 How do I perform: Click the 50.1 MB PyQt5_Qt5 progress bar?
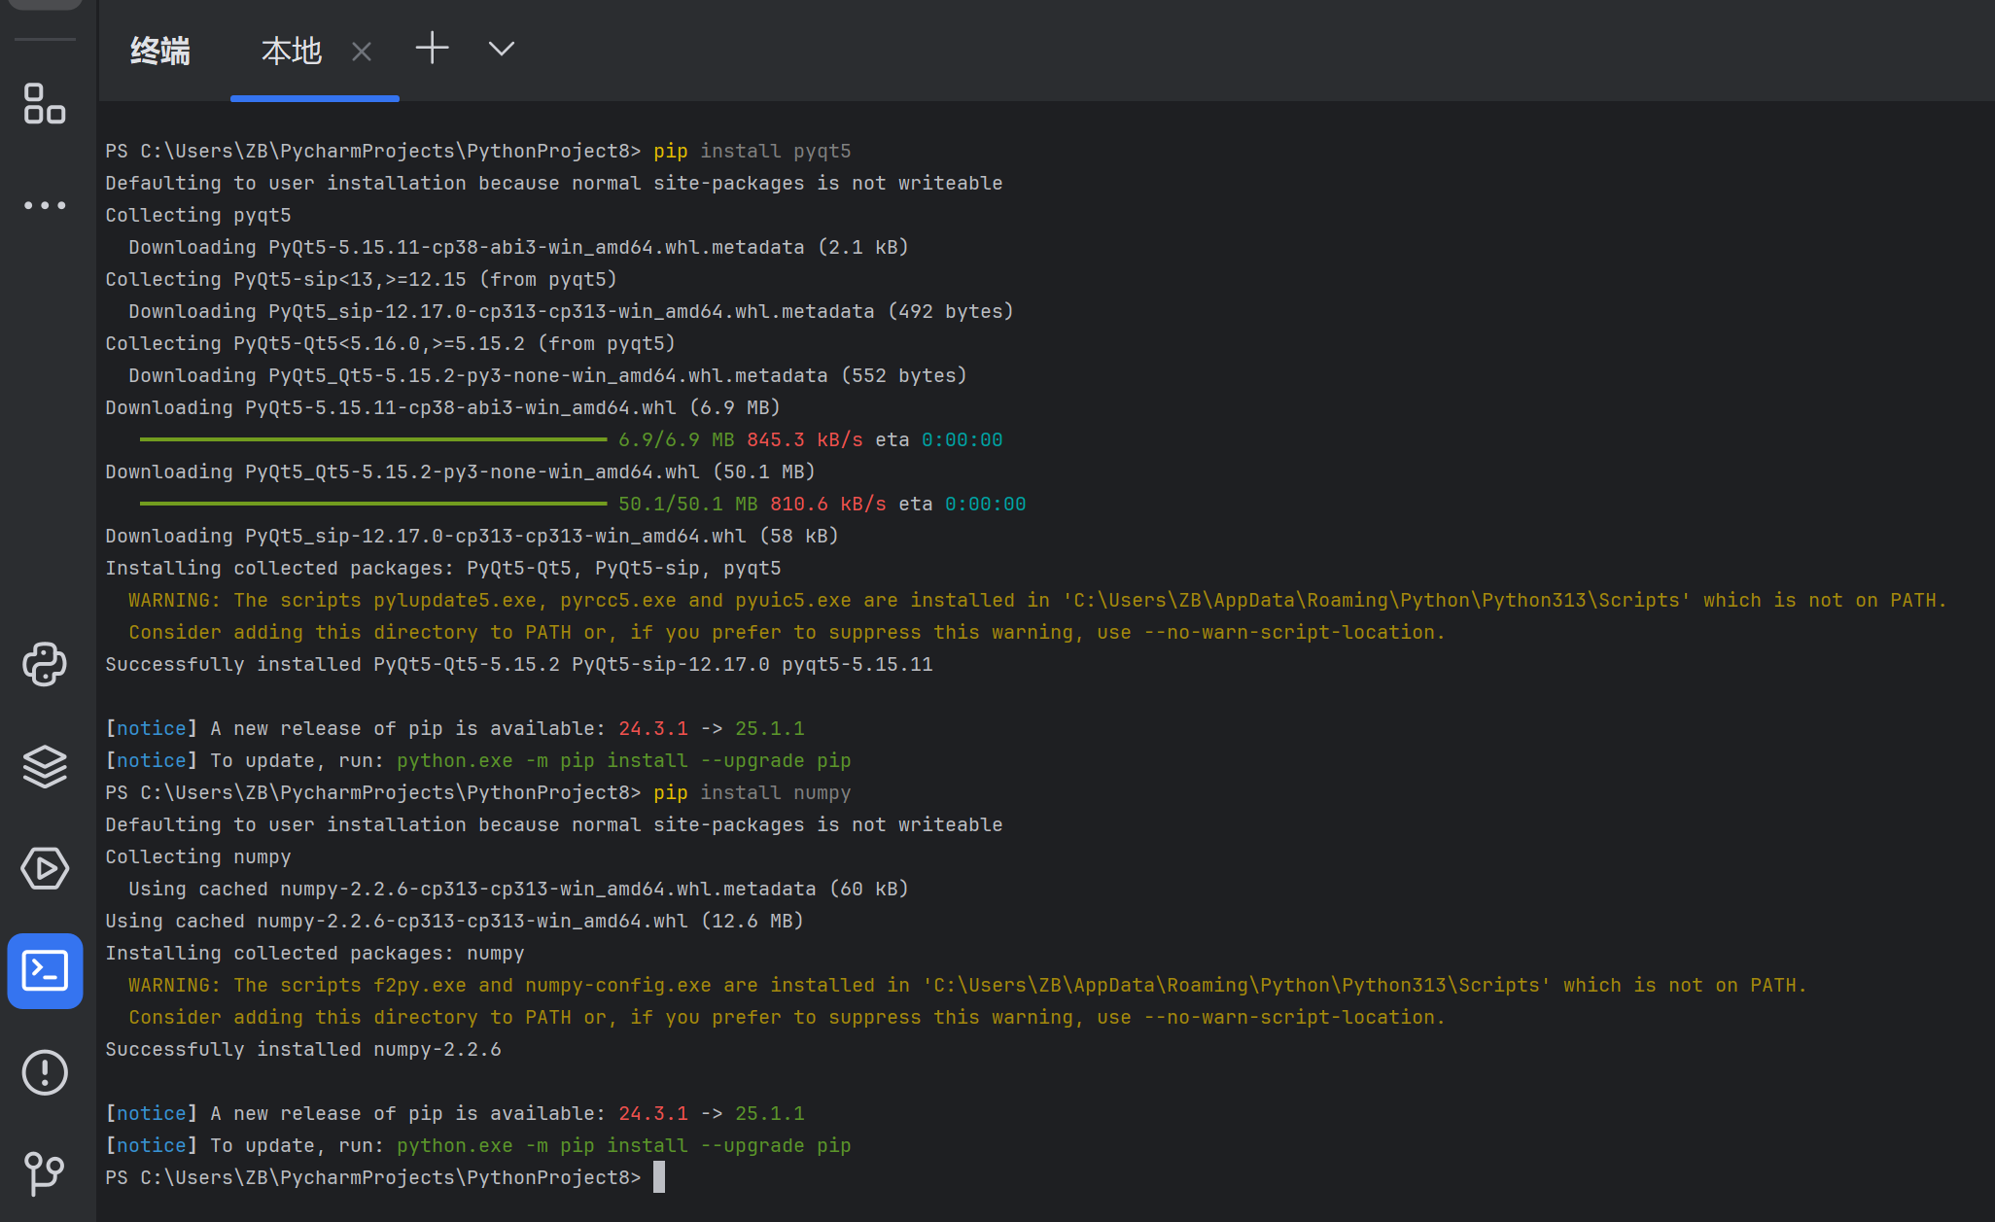pos(373,504)
